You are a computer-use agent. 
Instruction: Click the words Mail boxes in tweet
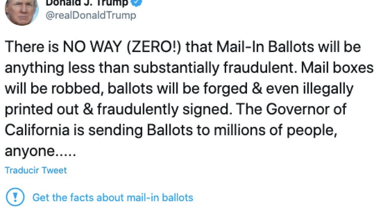(x=337, y=67)
